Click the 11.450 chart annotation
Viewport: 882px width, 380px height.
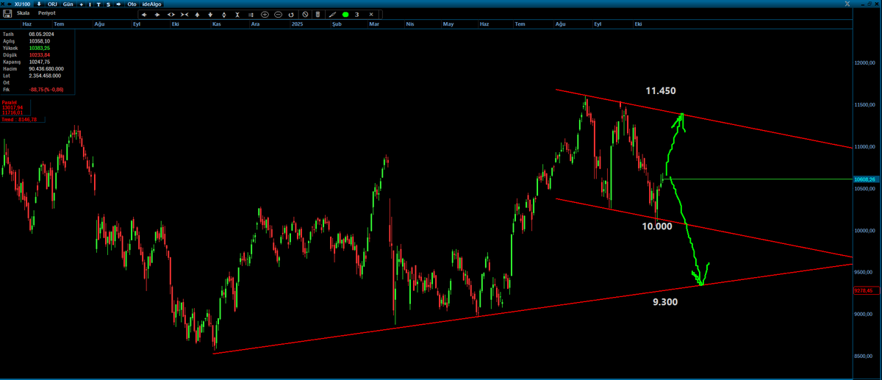point(661,90)
